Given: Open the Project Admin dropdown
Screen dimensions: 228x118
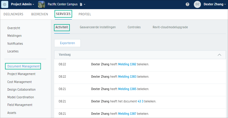Looking at the screenshot, I should pyautogui.click(x=22, y=4).
